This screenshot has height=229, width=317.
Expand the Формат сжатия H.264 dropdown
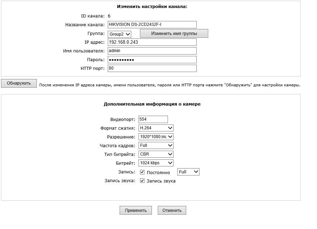point(156,128)
